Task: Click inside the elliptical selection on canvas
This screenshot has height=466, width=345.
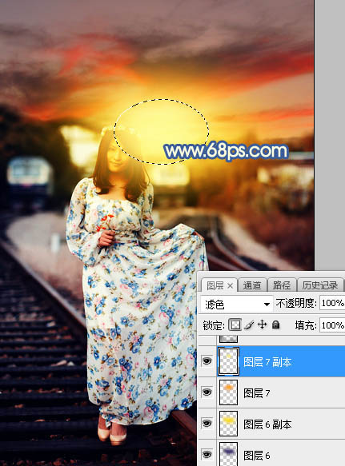Action: pos(162,132)
